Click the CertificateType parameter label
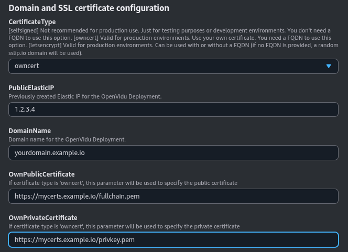Screen dimensions: 348x252 click(32, 22)
